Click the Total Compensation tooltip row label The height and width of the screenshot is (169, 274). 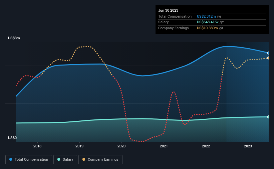tap(175, 16)
